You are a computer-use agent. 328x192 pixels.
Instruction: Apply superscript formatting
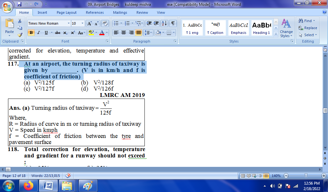pos(73,33)
